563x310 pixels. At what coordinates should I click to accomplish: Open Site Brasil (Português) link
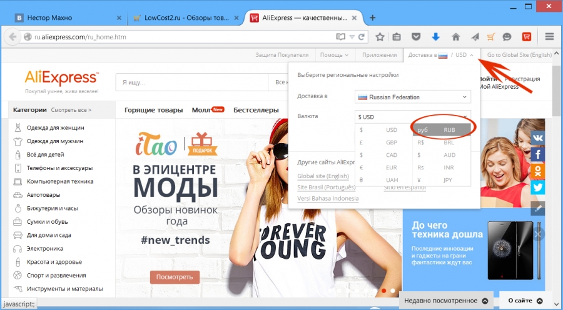pyautogui.click(x=327, y=187)
